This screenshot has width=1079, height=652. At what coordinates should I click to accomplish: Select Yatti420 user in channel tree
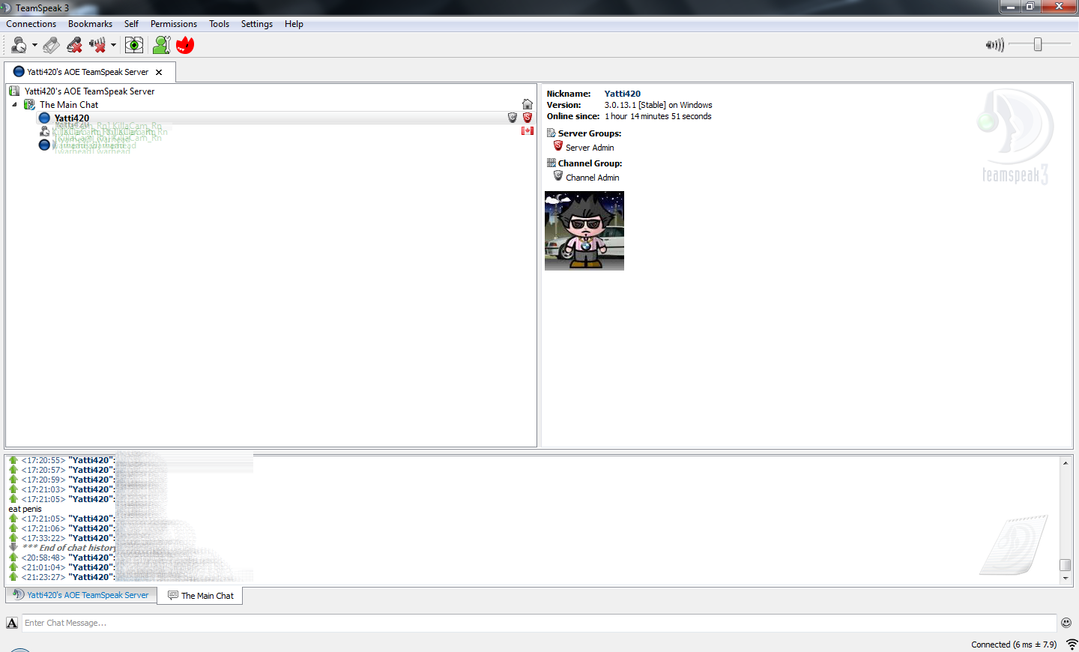71,118
